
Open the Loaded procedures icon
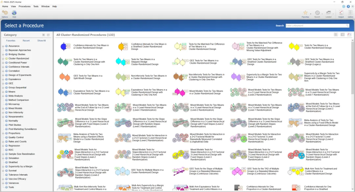pyautogui.click(x=328, y=13)
